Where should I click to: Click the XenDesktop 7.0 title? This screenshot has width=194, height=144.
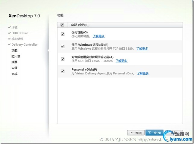(24, 16)
